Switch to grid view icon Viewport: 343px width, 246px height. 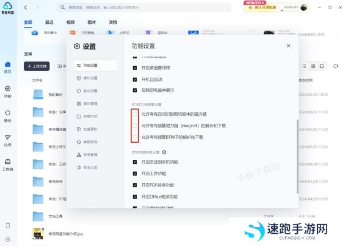313,66
